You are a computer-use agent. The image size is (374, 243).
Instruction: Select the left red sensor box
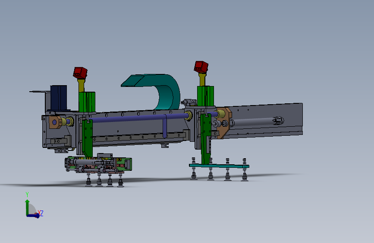coord(80,73)
